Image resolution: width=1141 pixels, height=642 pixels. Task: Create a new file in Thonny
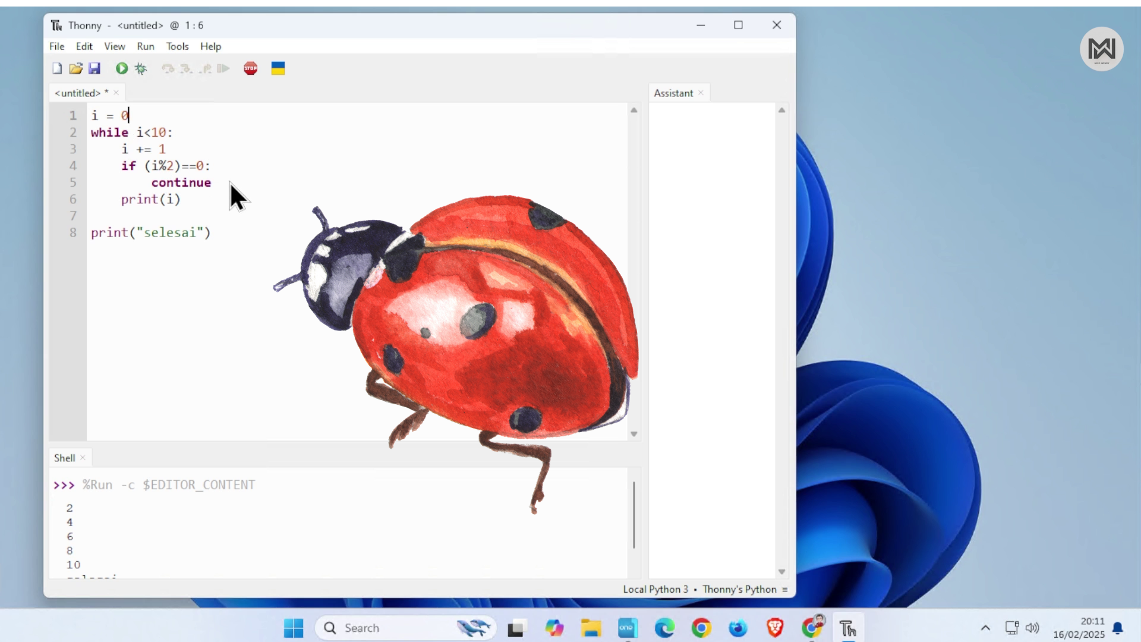[57, 68]
